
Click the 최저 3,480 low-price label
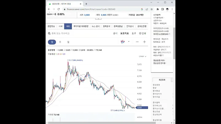point(118,110)
